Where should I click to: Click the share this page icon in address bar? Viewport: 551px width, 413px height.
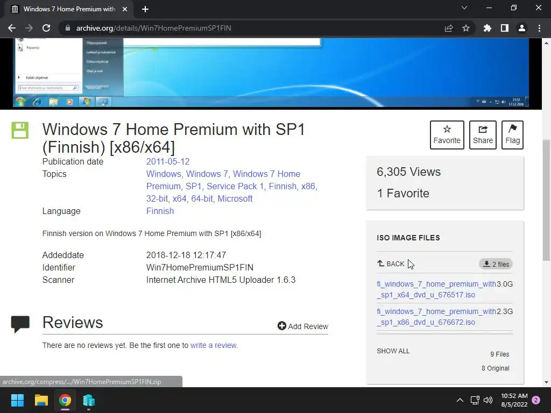[449, 28]
